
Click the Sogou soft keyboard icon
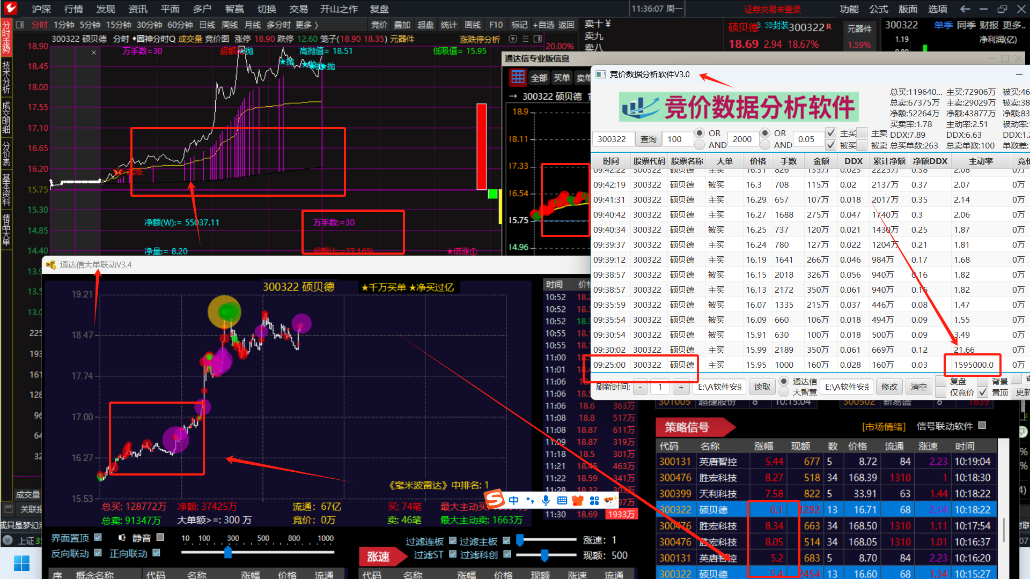pyautogui.click(x=562, y=500)
